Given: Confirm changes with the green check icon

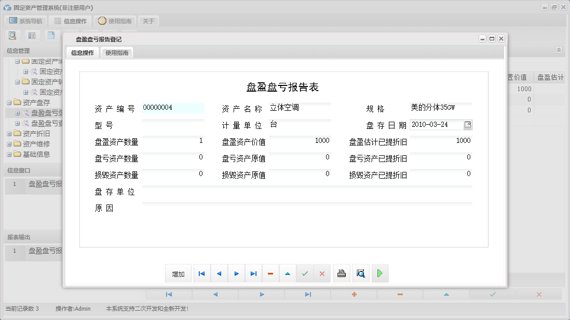Looking at the screenshot, I should [305, 273].
